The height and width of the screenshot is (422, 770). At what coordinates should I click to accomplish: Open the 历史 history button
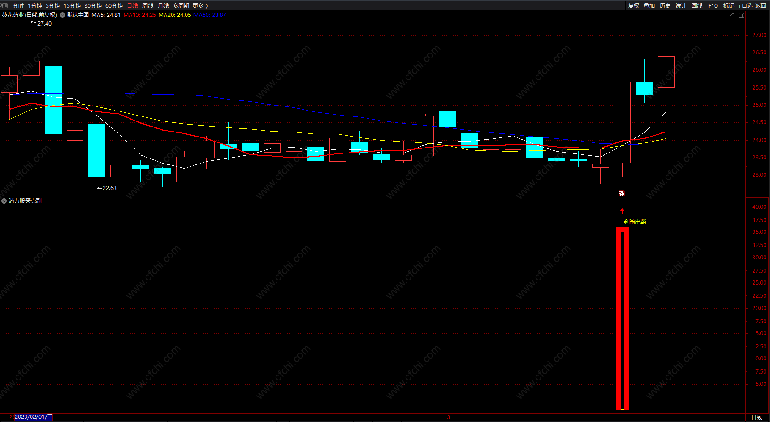tap(665, 6)
